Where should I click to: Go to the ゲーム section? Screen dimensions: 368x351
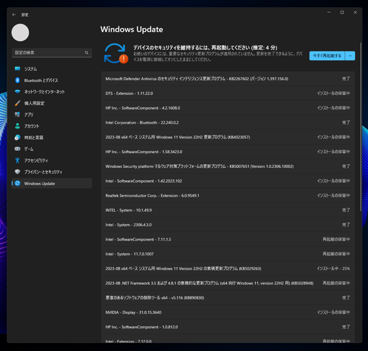tap(52, 149)
